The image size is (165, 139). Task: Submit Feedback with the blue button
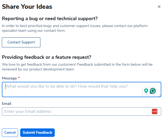click(37, 132)
